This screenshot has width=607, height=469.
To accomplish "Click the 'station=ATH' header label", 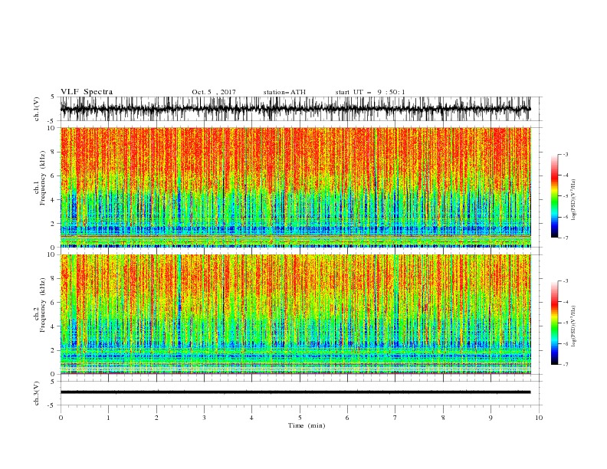I will 284,92.
